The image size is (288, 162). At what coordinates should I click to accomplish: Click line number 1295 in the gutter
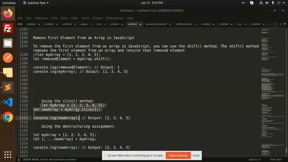(24, 38)
